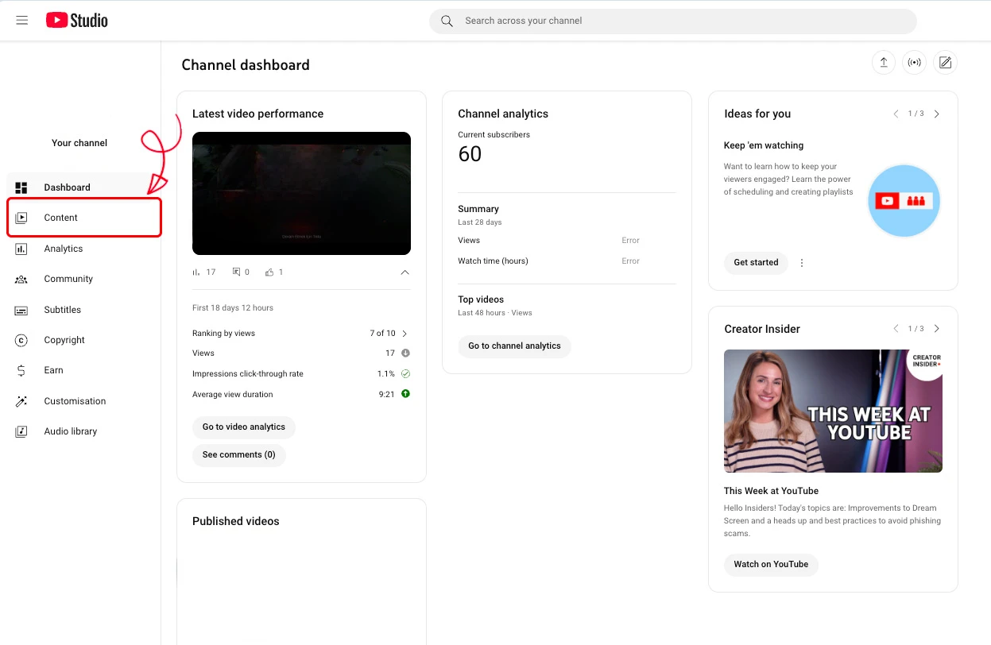This screenshot has height=645, width=991.
Task: Click the Go live broadcast icon
Action: click(x=915, y=63)
